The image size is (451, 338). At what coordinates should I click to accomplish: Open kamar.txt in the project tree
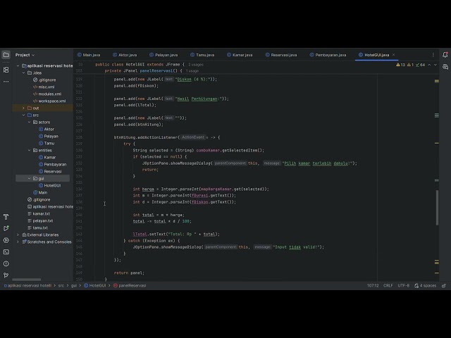[41, 213]
